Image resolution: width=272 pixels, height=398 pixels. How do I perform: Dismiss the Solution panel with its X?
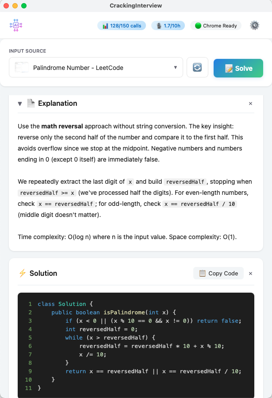pyautogui.click(x=250, y=273)
